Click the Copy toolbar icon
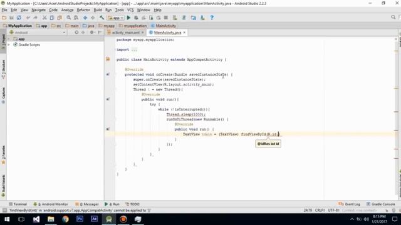The image size is (401, 225). click(52, 17)
